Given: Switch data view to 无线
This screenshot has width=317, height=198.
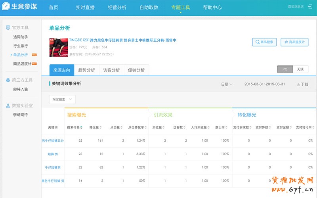Looking at the screenshot, I should (x=300, y=69).
